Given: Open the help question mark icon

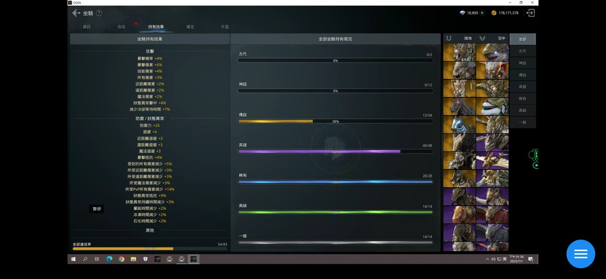Looking at the screenshot, I should (x=99, y=13).
